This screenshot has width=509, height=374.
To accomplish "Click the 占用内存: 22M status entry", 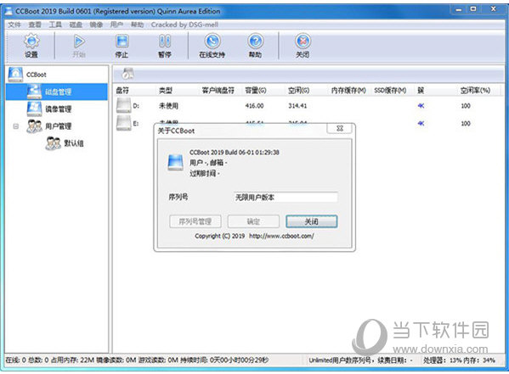I will click(x=72, y=360).
